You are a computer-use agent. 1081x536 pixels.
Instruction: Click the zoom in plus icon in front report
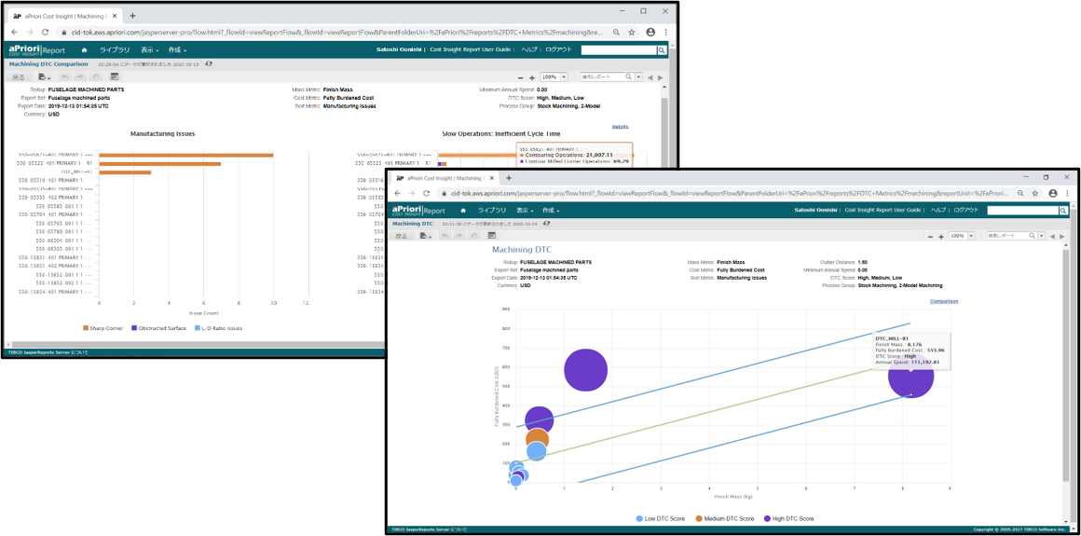940,237
